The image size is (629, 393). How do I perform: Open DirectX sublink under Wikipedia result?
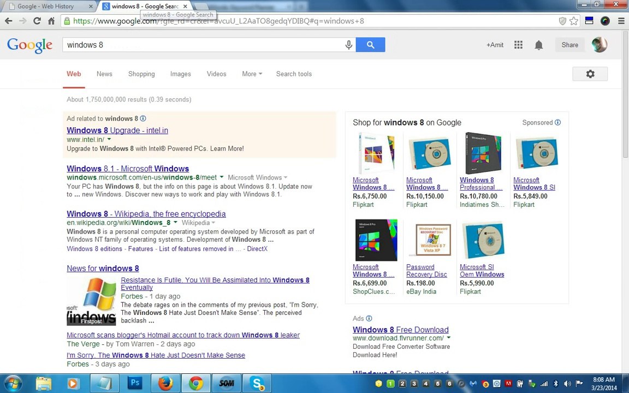257,249
